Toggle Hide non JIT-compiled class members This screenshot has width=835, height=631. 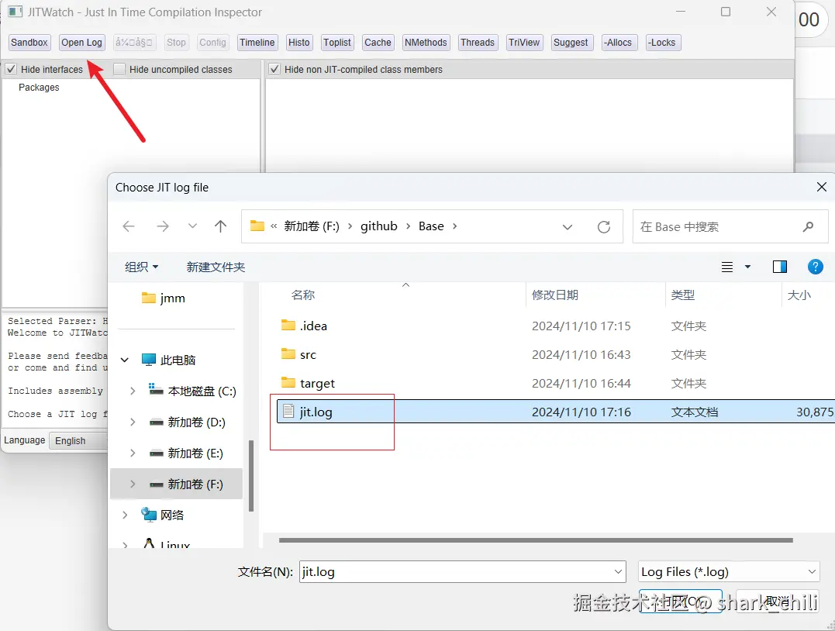click(274, 69)
